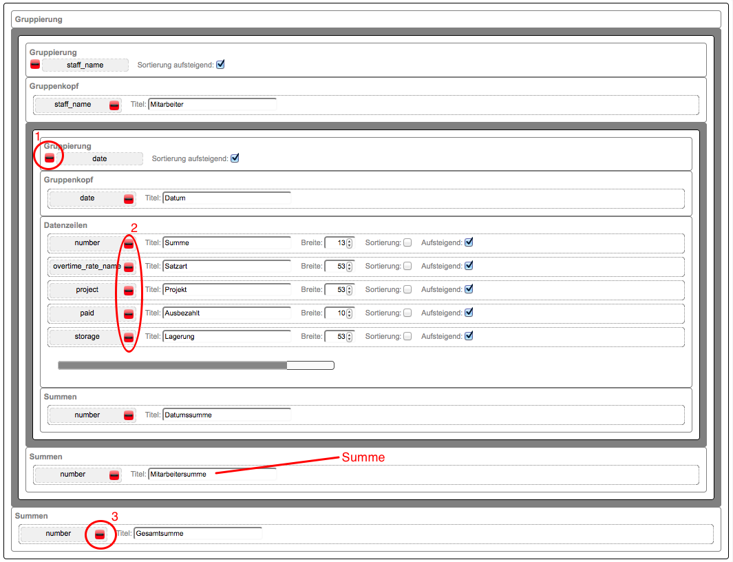733x562 pixels.
Task: Delete the Datumssumme number sum with its red icon
Action: point(129,415)
